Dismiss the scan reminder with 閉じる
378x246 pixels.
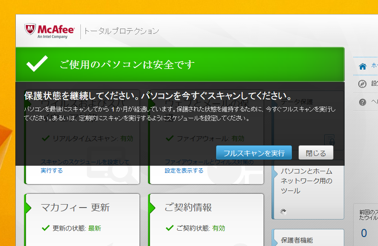[x=316, y=152]
